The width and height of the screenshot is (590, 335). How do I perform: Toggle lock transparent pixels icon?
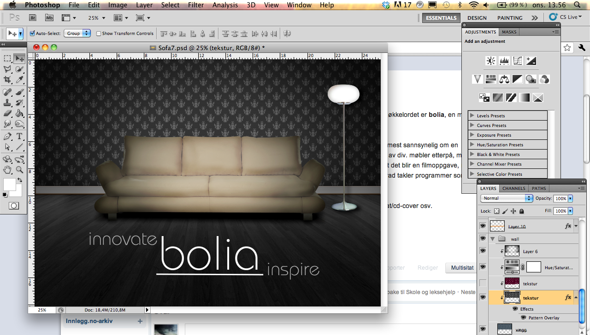[496, 211]
